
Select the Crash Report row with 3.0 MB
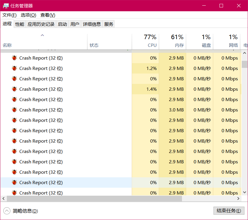(x=121, y=110)
